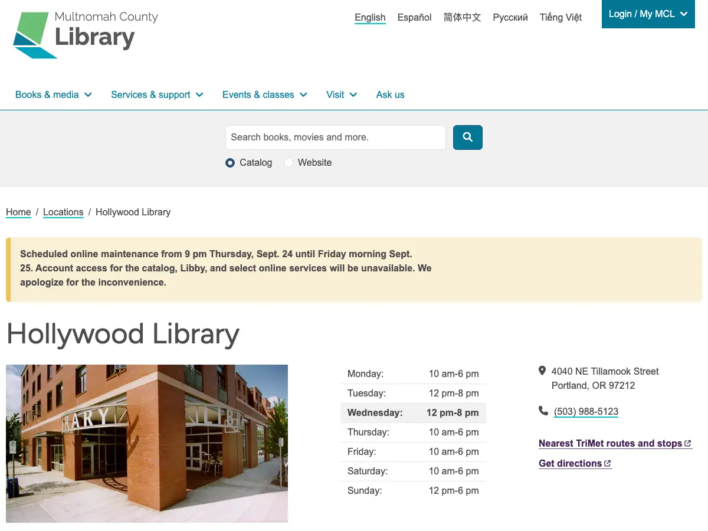Screen dimensions: 708x531
Task: Select the Monday hours row
Action: (x=413, y=374)
